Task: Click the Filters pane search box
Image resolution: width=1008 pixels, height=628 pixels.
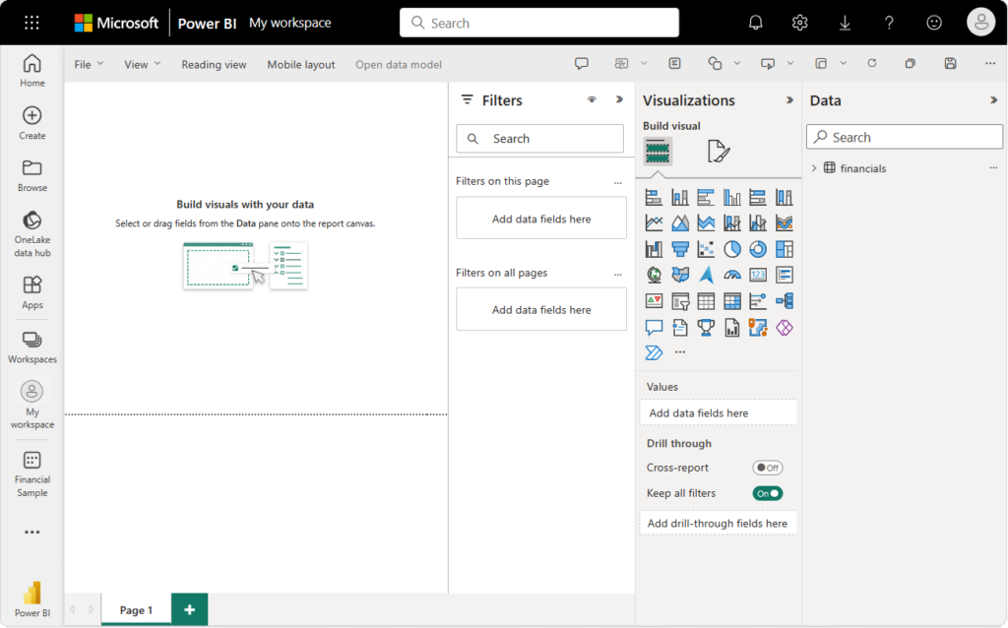Action: [x=540, y=139]
